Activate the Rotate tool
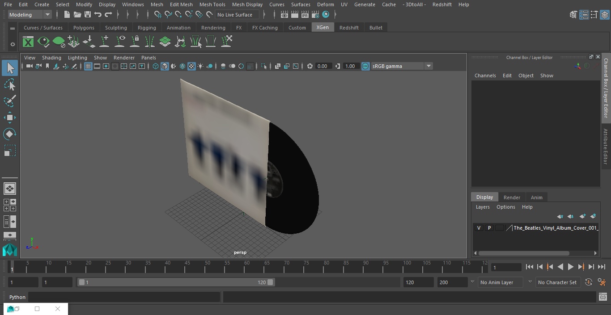Image resolution: width=611 pixels, height=315 pixels. [10, 134]
